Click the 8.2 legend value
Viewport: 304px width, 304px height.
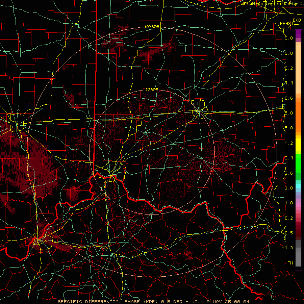coord(289,68)
